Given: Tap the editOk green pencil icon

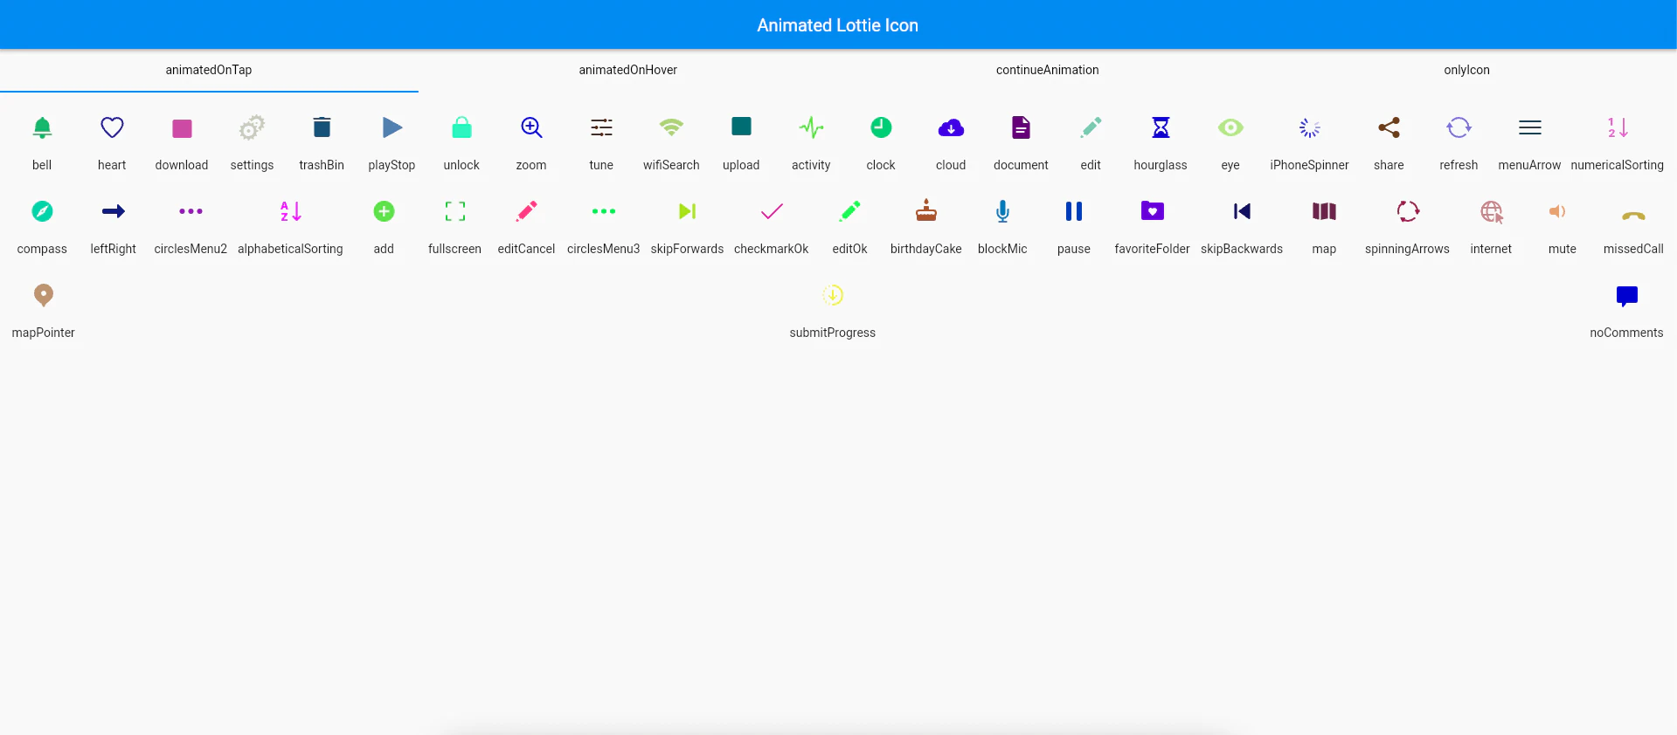Looking at the screenshot, I should click(x=849, y=211).
